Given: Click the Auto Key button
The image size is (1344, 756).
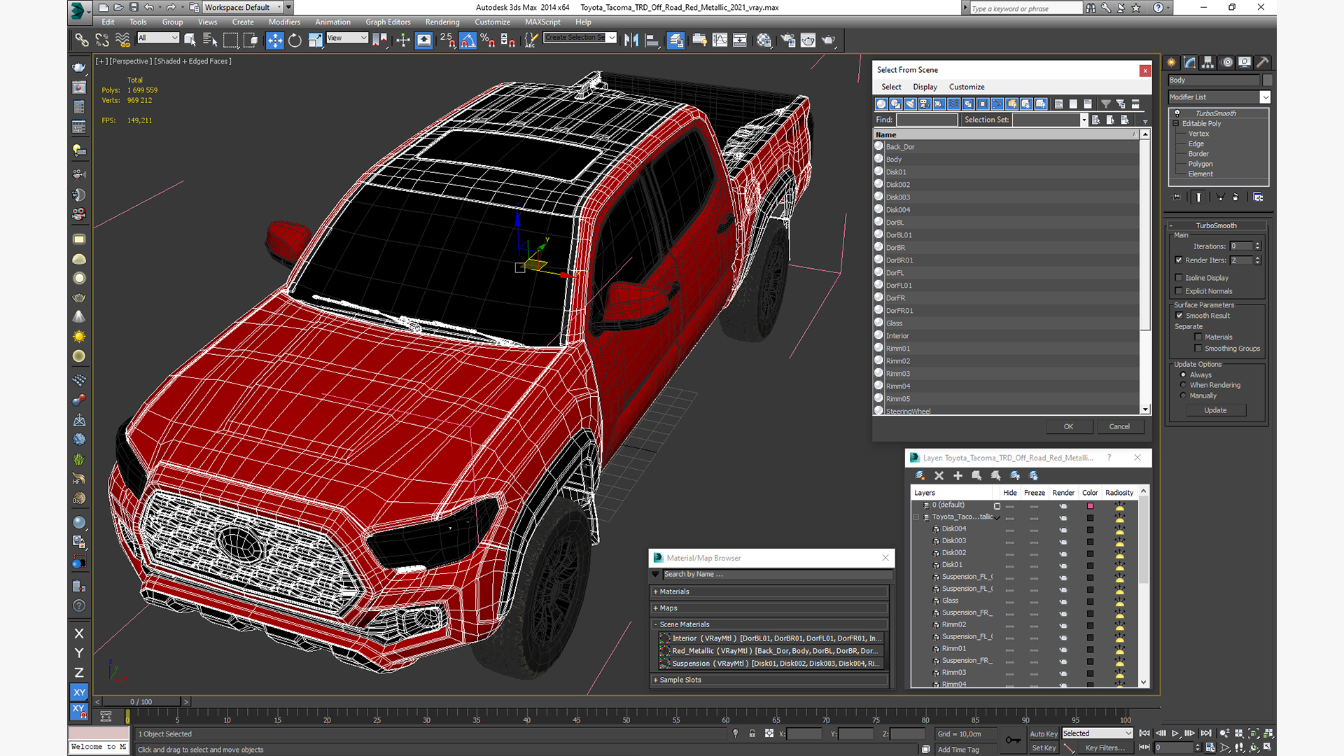Looking at the screenshot, I should [x=1044, y=734].
